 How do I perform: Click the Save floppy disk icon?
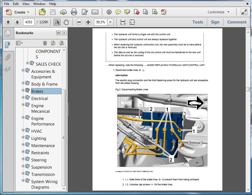coord(53,12)
